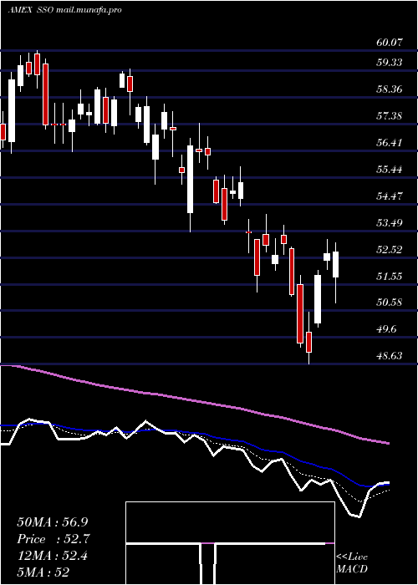Click the MACD histogram box
The image size is (418, 585).
(230, 543)
